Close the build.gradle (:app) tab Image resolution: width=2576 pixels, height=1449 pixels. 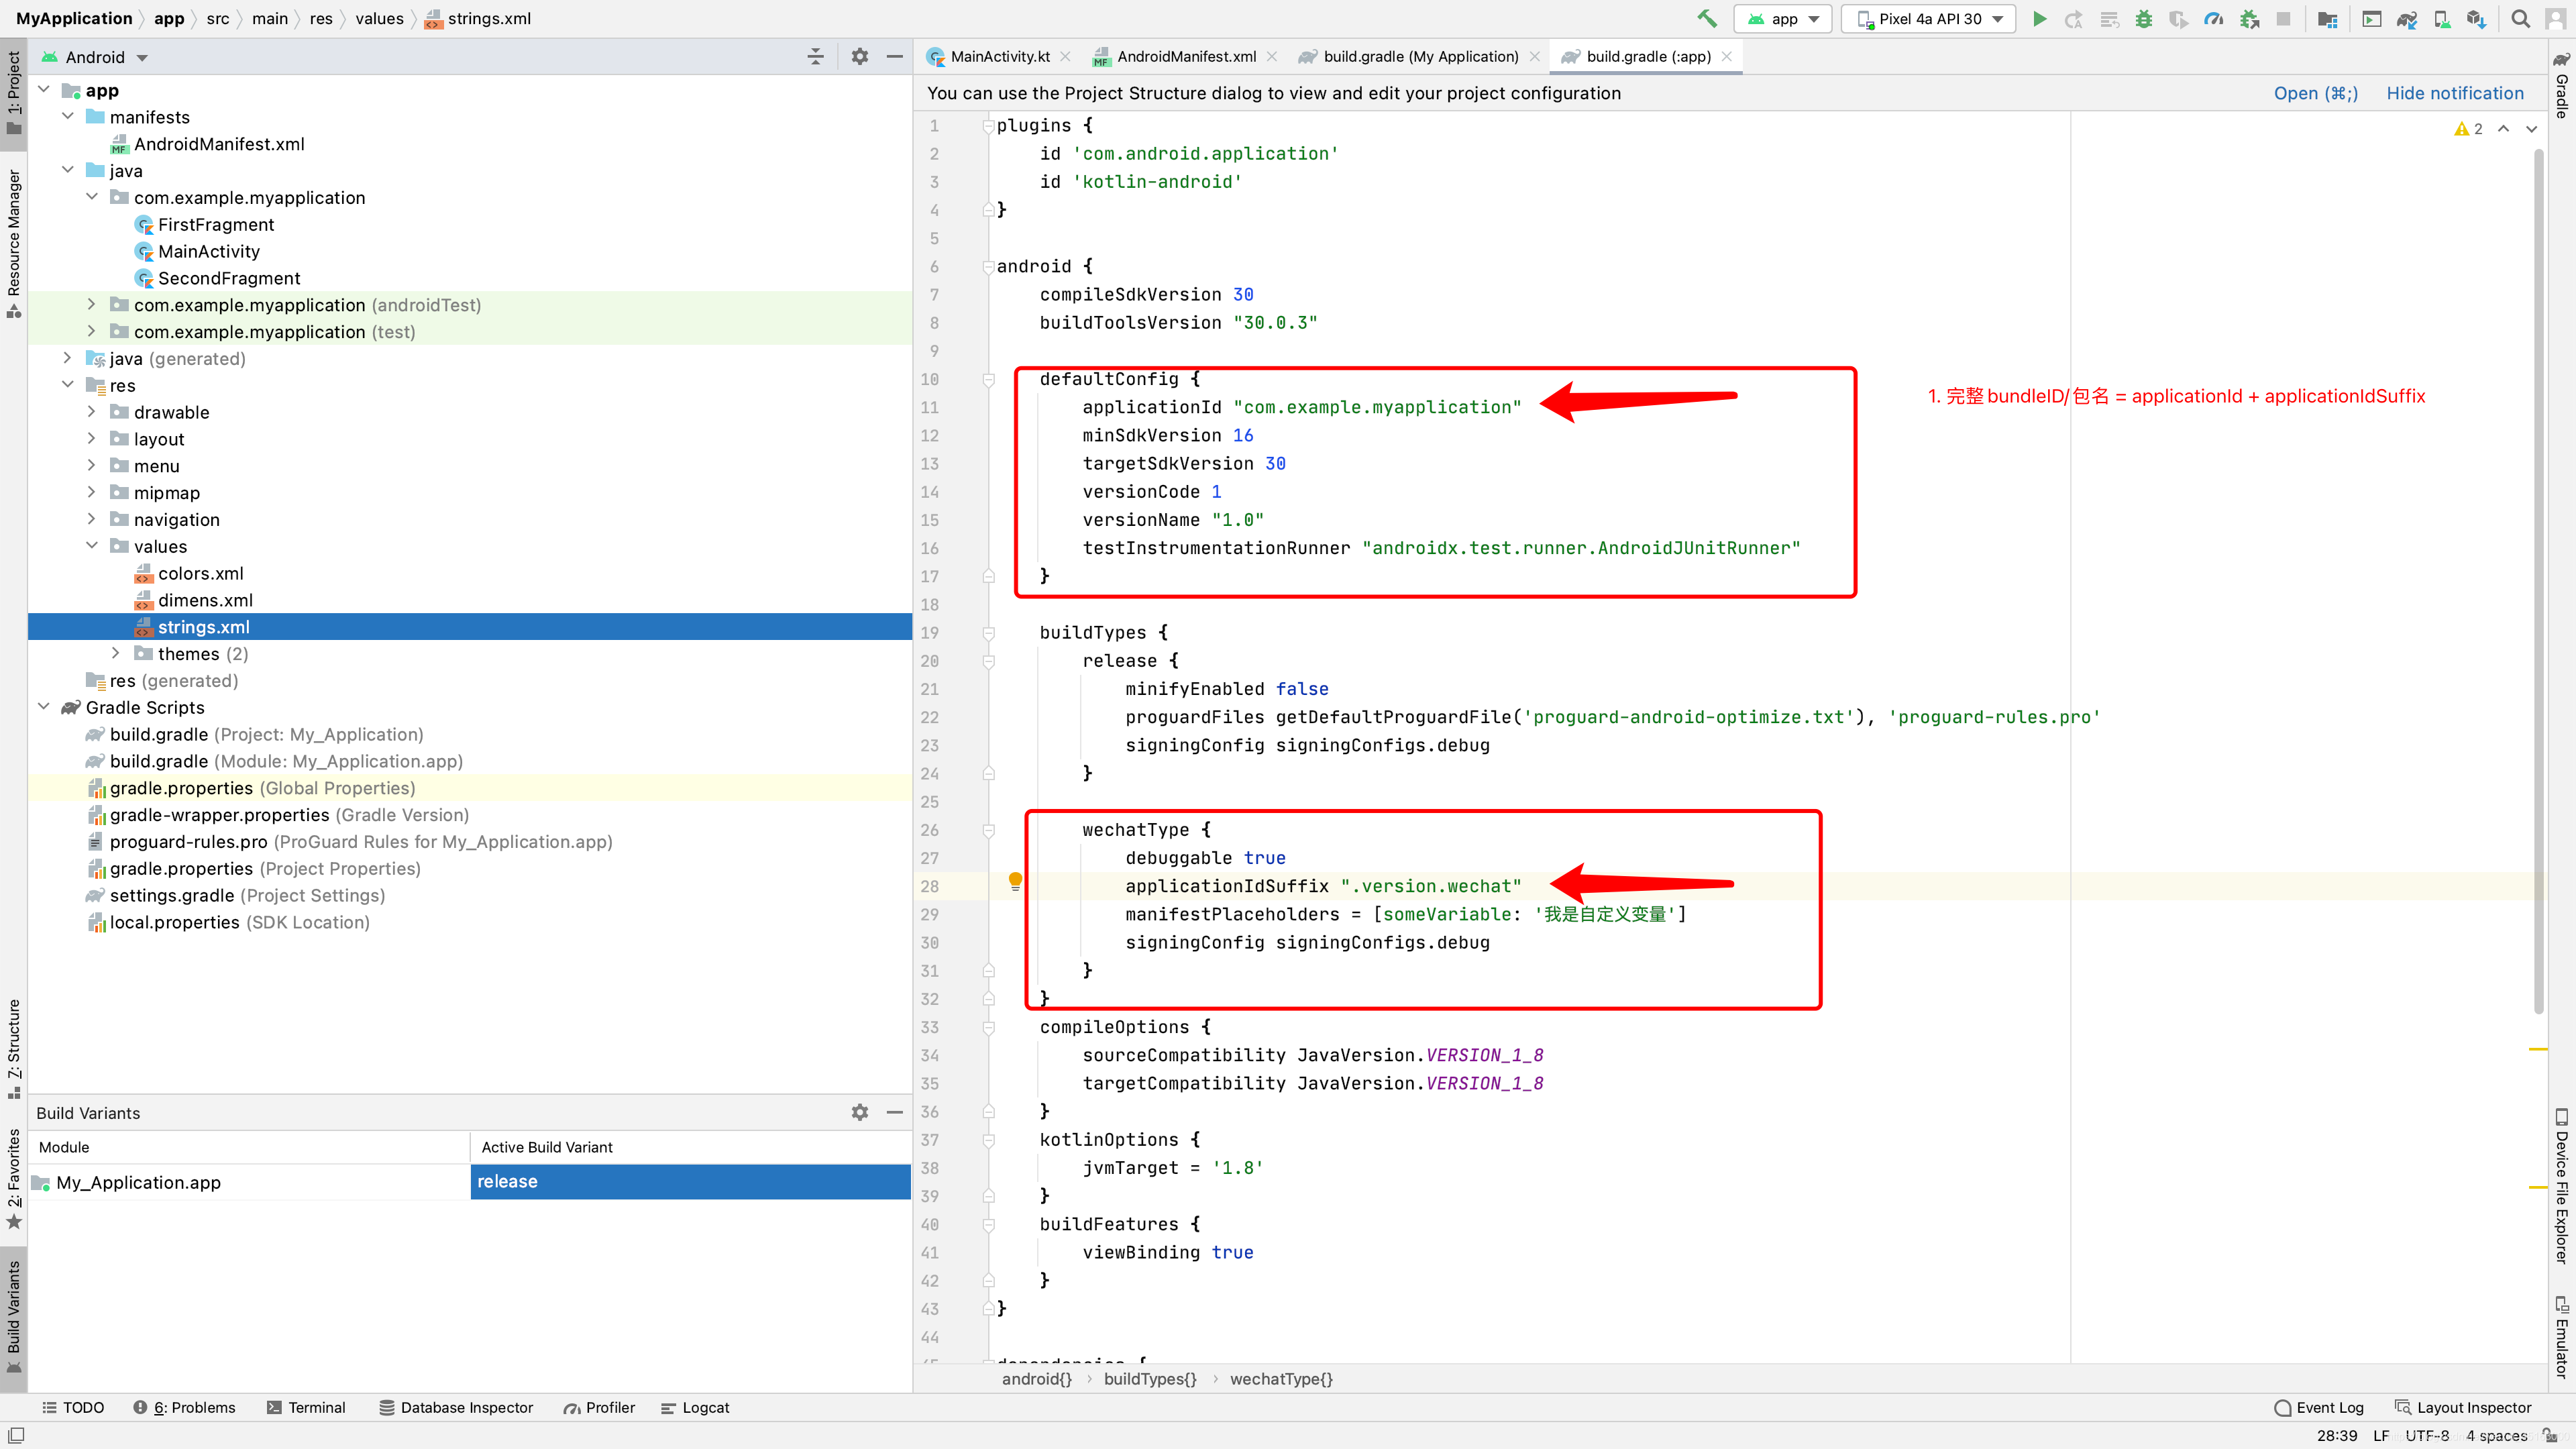1726,56
